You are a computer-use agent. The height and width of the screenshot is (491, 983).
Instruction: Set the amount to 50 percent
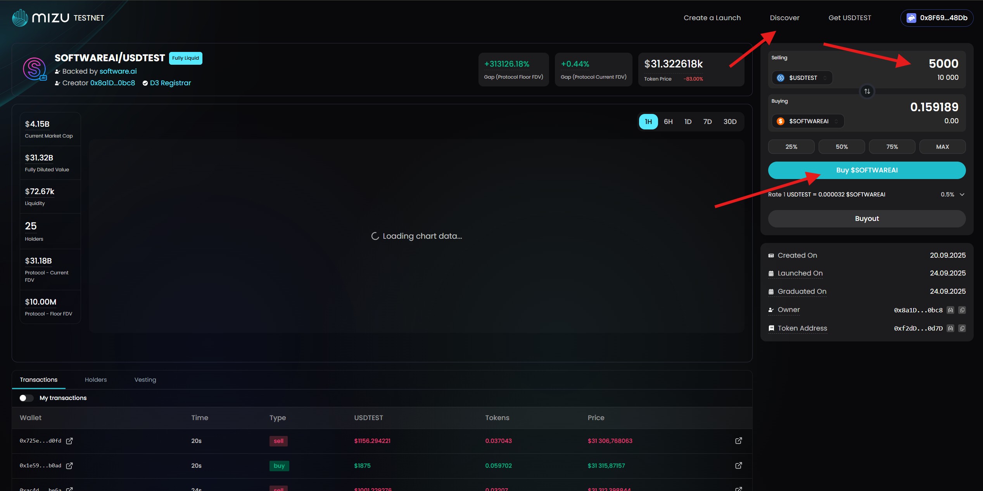coord(841,147)
